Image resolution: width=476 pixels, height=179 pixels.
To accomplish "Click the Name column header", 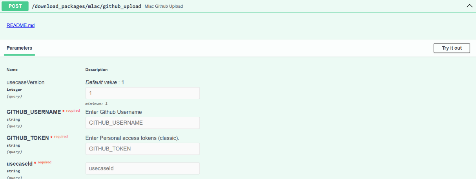I will point(12,70).
